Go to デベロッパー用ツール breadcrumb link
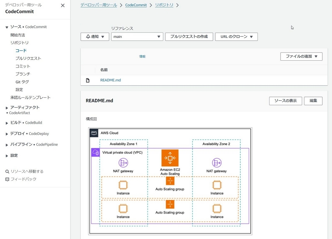332x239 pixels. (x=99, y=5)
